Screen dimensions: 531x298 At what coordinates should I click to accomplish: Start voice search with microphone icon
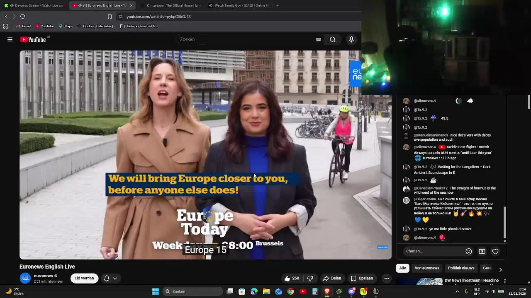351,39
